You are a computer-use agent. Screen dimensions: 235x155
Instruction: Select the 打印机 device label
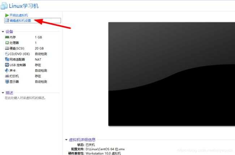(x=14, y=76)
